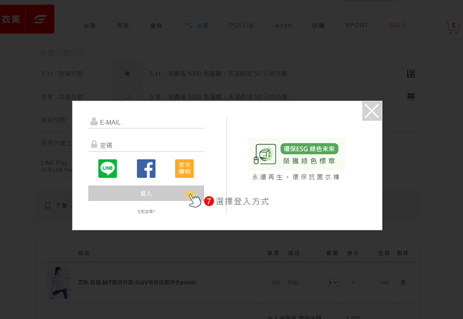Select the 7-11 取貨付款 radio button
Screen dimensions: 463x319
click(128, 74)
